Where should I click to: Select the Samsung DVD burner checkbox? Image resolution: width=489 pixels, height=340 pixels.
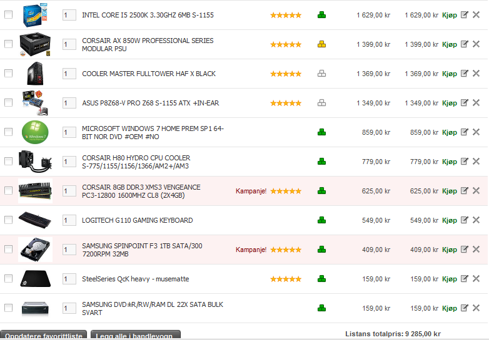(x=8, y=308)
